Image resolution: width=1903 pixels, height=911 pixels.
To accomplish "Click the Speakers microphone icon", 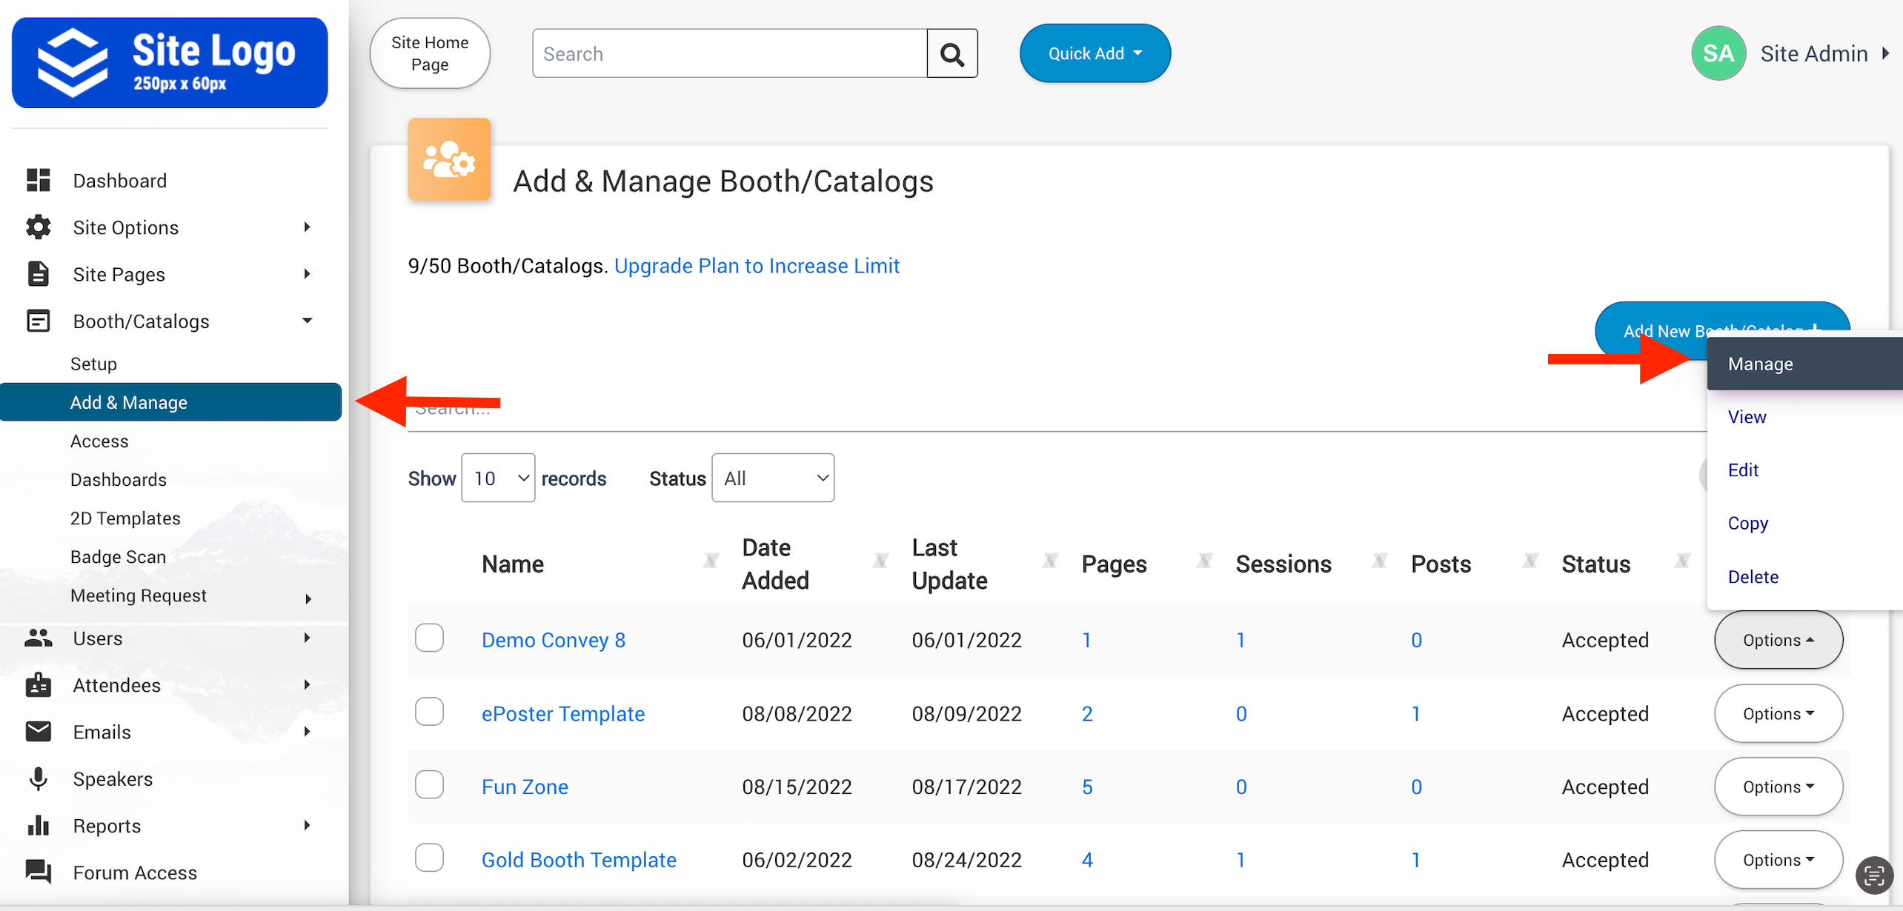I will tap(39, 778).
